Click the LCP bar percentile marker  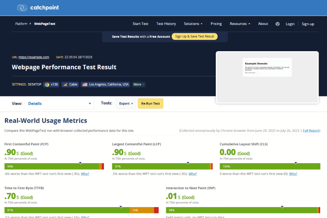point(188,163)
